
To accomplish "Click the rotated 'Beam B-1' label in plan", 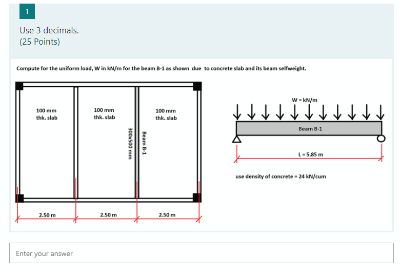I will point(144,143).
